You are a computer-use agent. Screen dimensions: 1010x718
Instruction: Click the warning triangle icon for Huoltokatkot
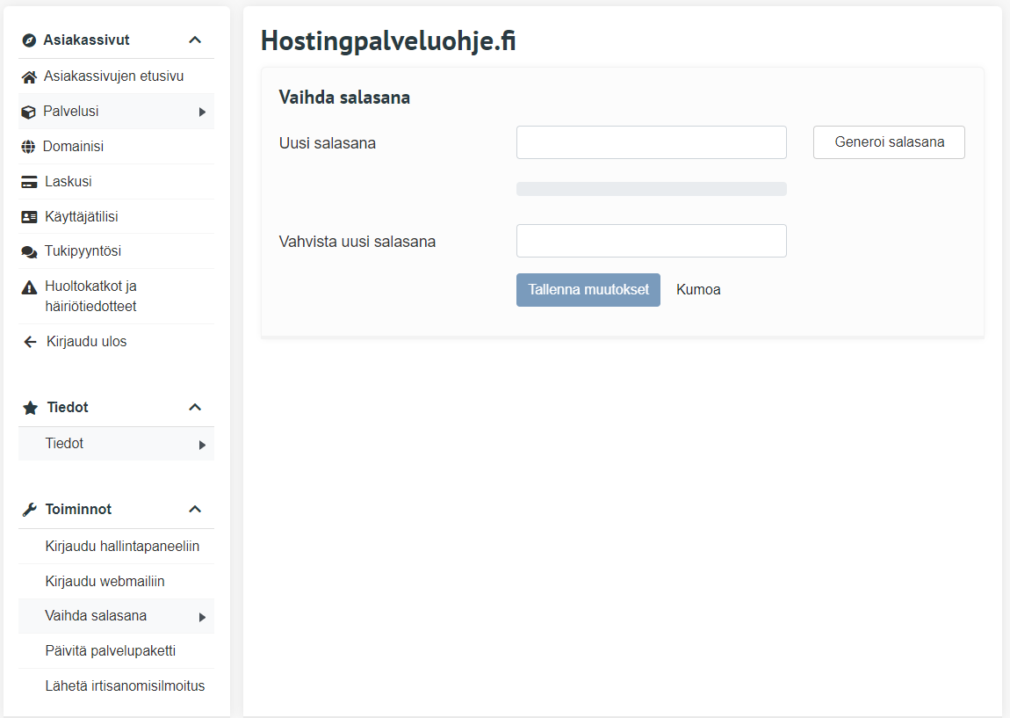pos(29,287)
